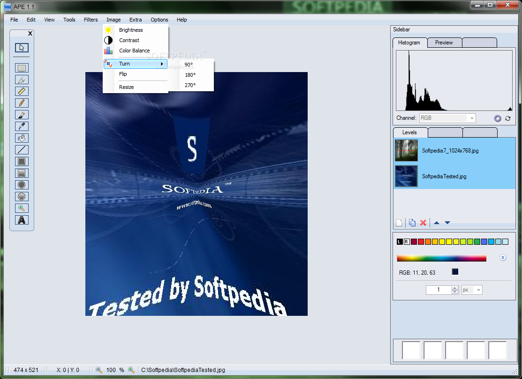Click the knife-shaped cutting tool below marquee

pos(22,80)
